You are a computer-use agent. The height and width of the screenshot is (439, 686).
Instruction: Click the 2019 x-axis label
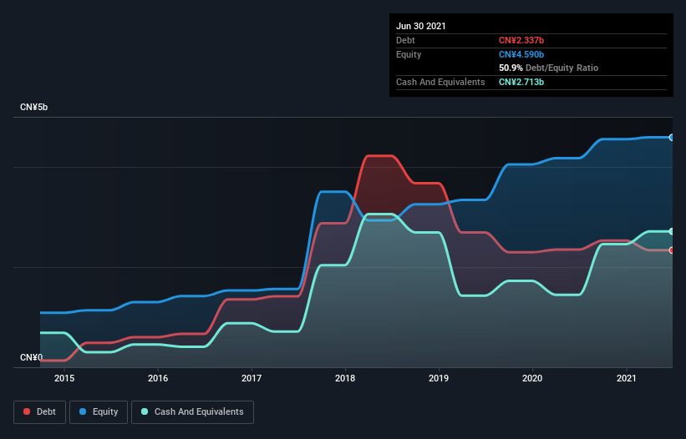[x=439, y=378]
